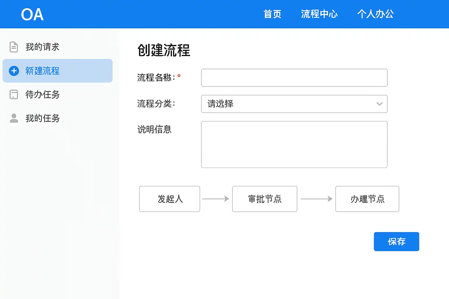The width and height of the screenshot is (449, 299).
Task: Click the task icon beside 待办任务
Action: pos(14,94)
